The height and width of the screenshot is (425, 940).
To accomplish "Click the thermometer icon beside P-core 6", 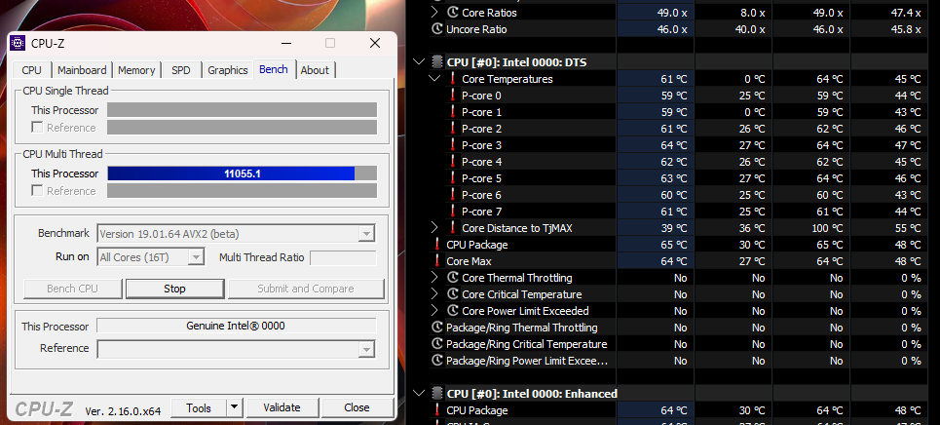I will point(453,195).
